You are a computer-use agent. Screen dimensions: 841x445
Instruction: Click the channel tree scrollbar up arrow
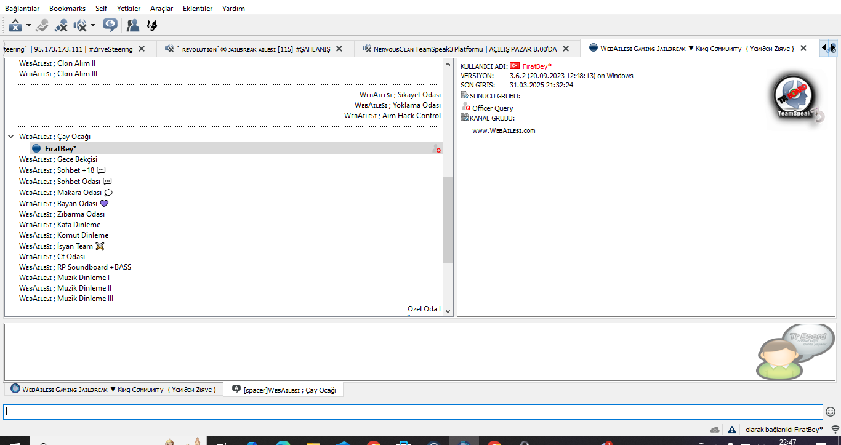point(448,63)
